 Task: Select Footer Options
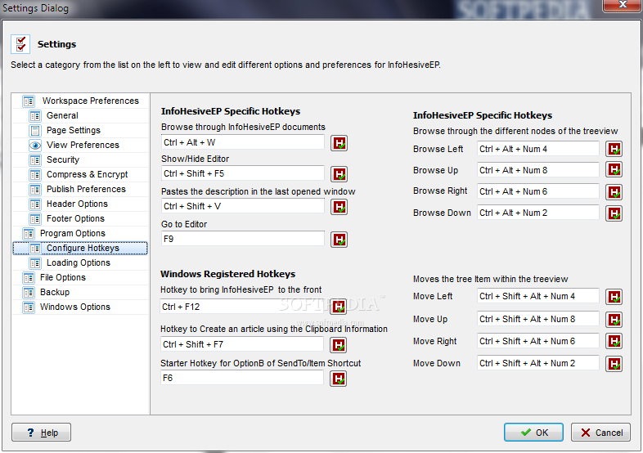pos(75,219)
